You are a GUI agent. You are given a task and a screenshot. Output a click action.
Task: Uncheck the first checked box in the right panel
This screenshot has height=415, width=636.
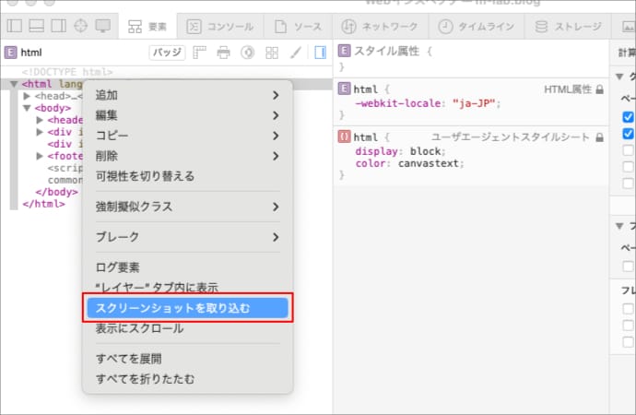click(628, 117)
